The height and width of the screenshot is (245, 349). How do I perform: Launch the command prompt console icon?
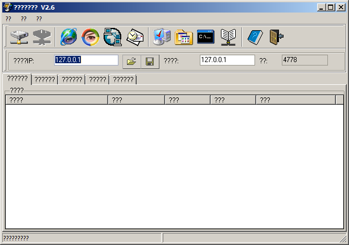point(206,37)
